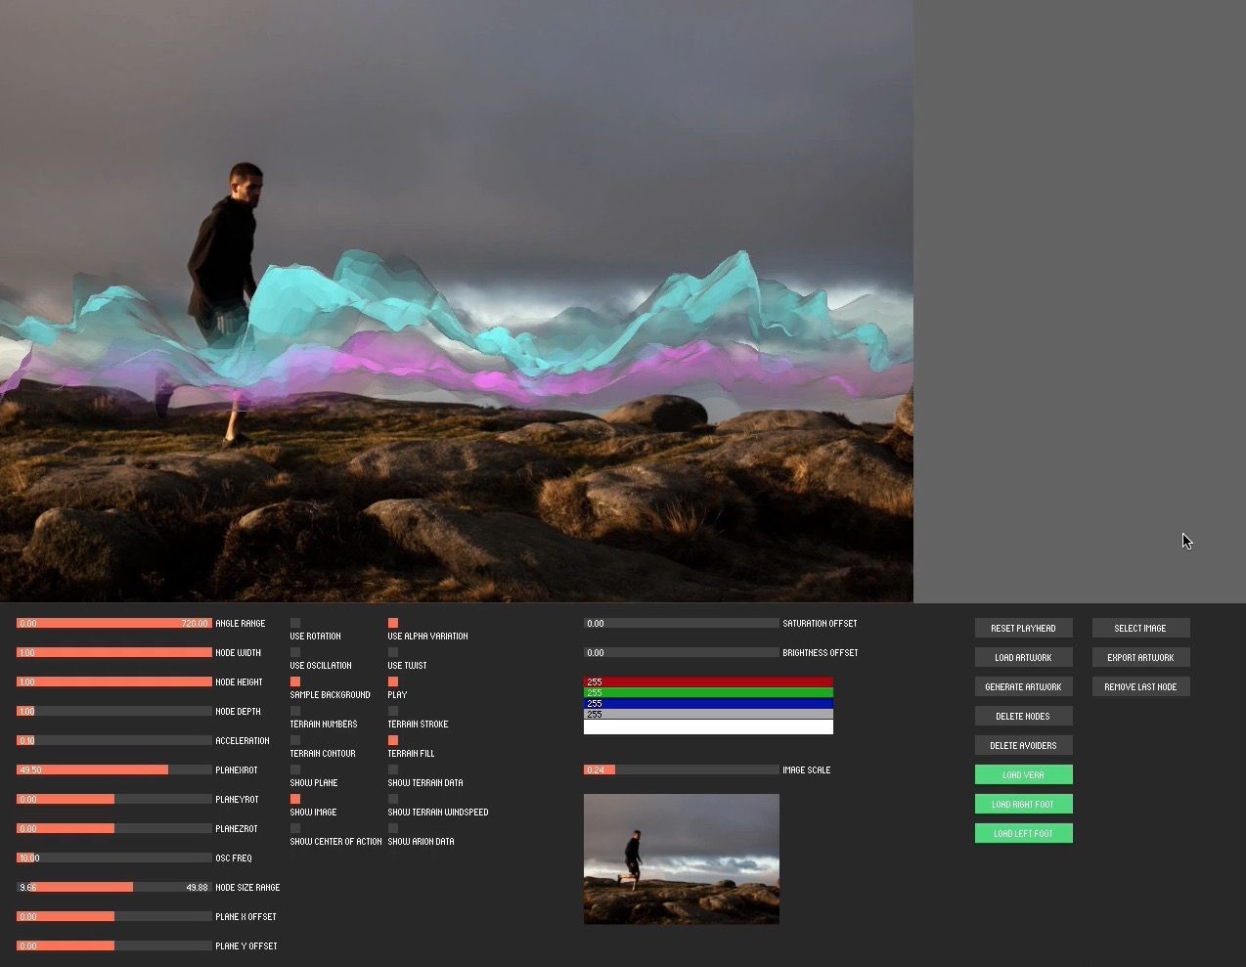The width and height of the screenshot is (1246, 967).
Task: Enable the Use Rotation checkbox
Action: 295,623
